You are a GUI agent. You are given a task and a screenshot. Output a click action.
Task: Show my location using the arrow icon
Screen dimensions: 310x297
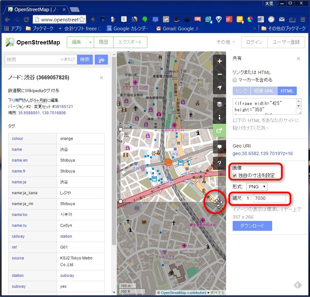(x=220, y=88)
